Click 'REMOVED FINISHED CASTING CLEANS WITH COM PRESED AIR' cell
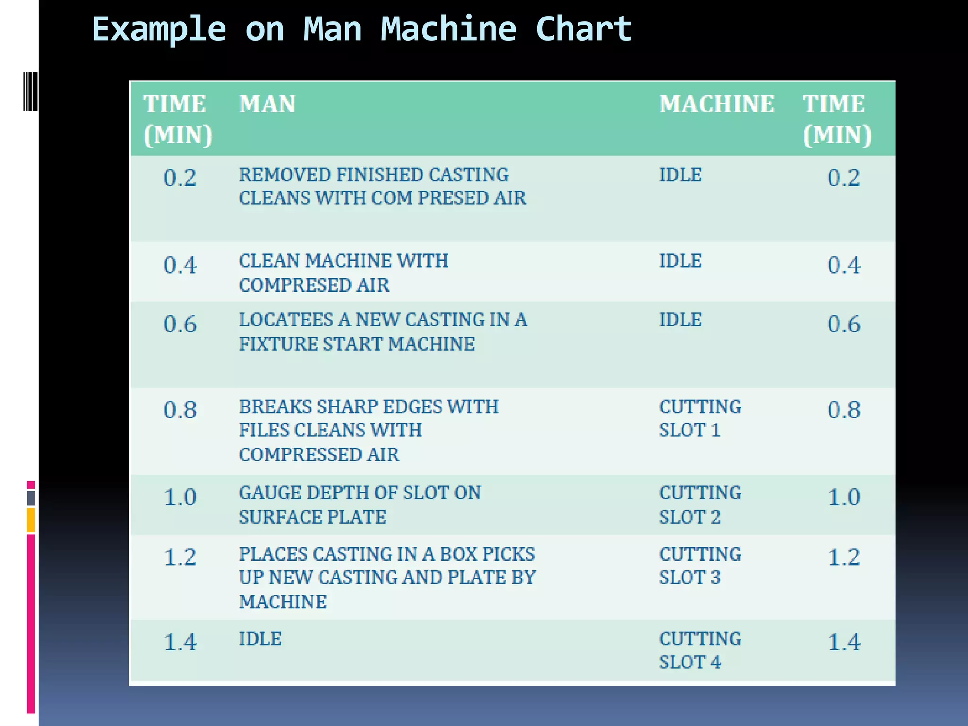The height and width of the screenshot is (726, 968). 382,186
